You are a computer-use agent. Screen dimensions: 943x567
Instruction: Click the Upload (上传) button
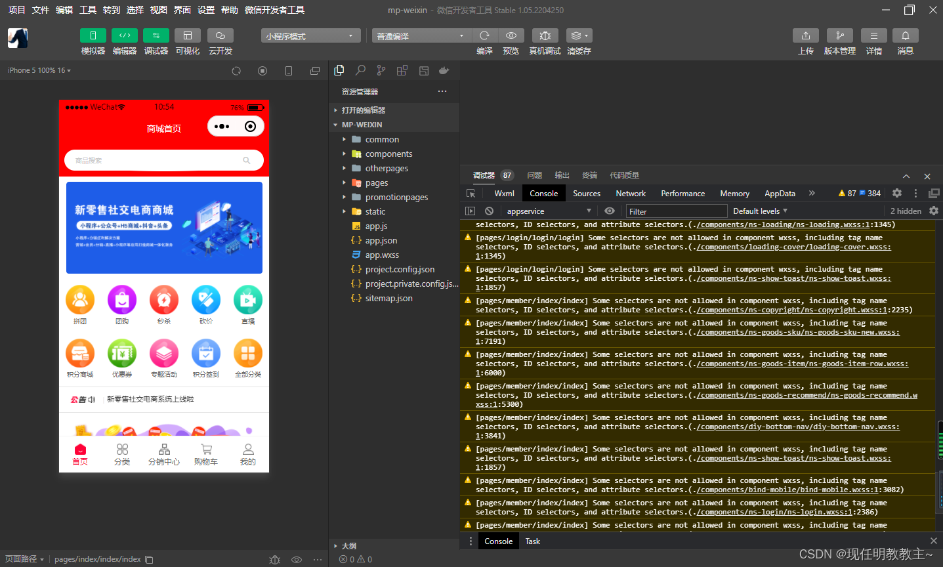click(805, 35)
